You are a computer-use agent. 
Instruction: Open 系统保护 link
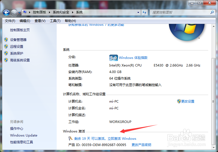pyautogui.click(x=17, y=53)
